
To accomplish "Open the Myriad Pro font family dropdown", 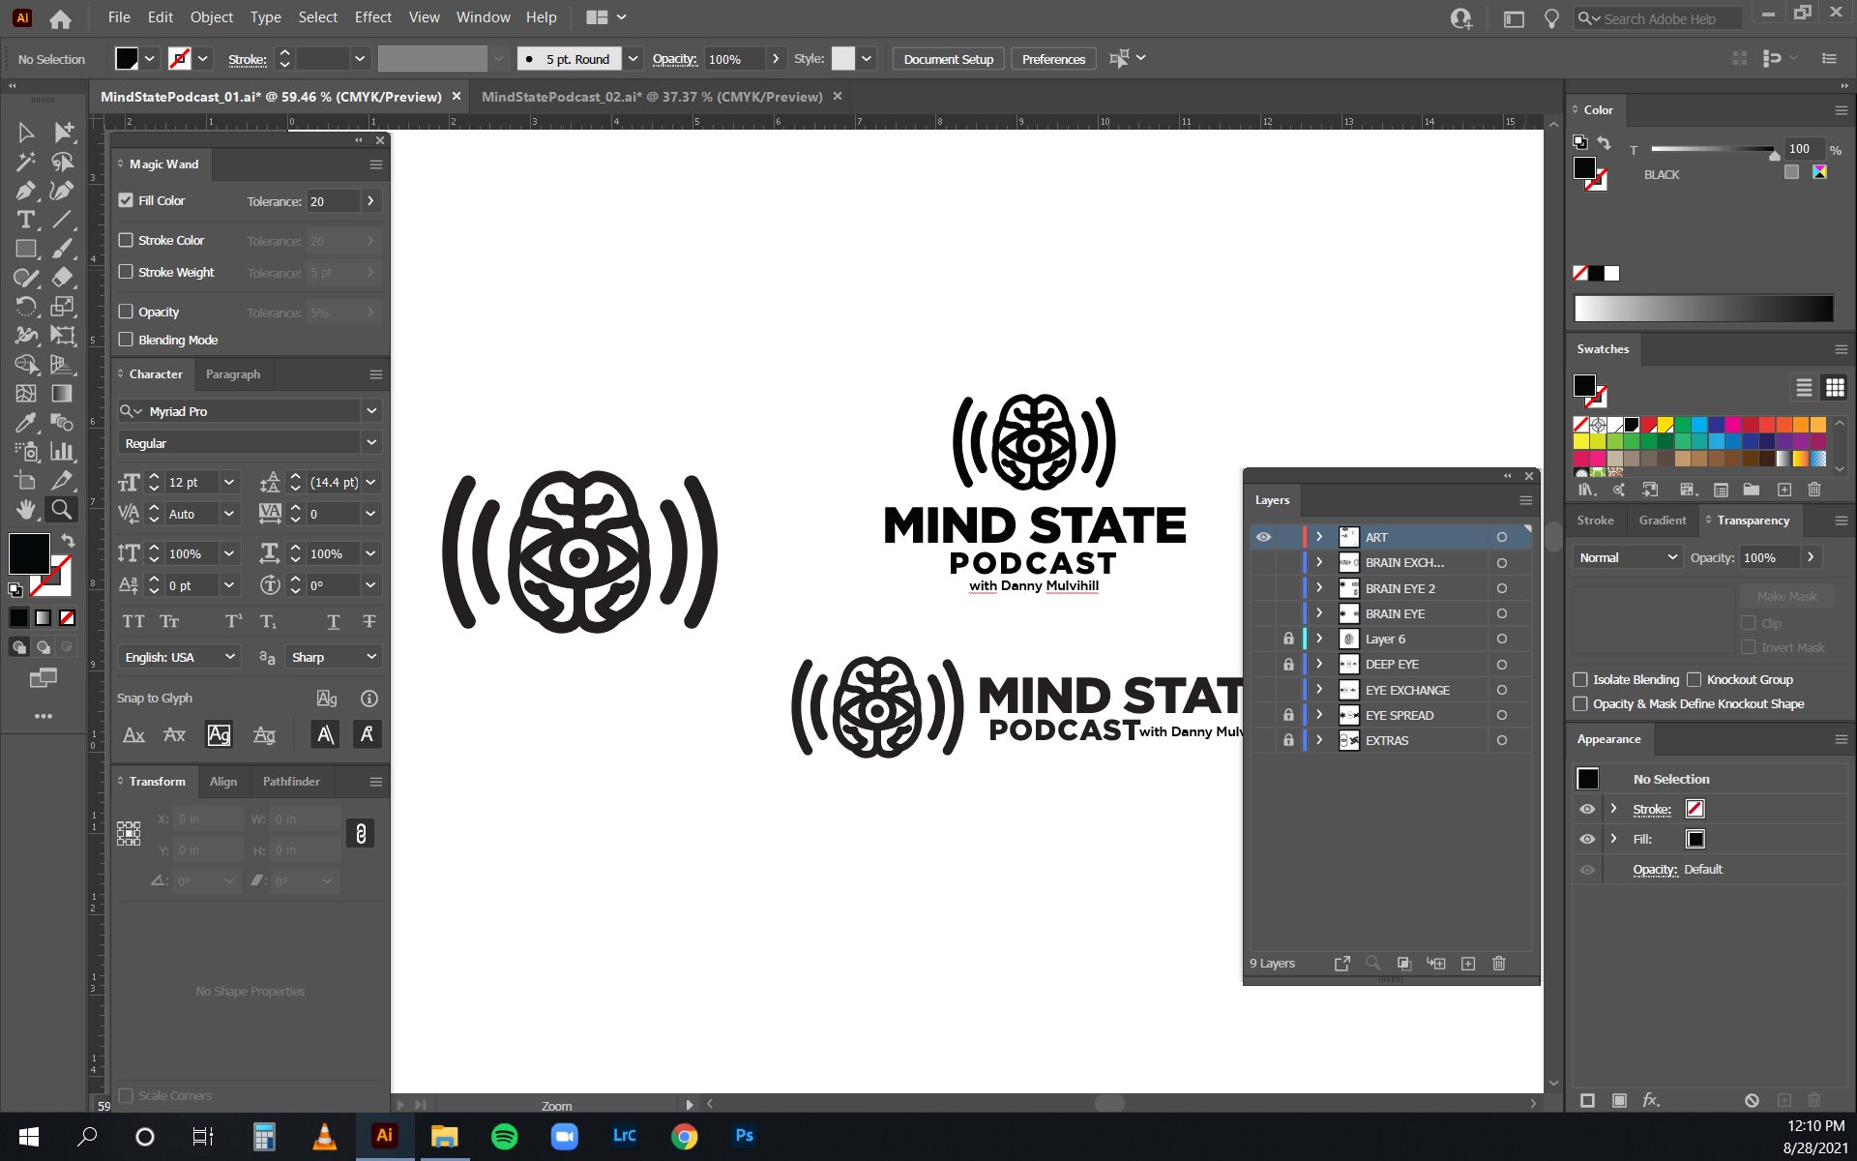I will pyautogui.click(x=371, y=411).
